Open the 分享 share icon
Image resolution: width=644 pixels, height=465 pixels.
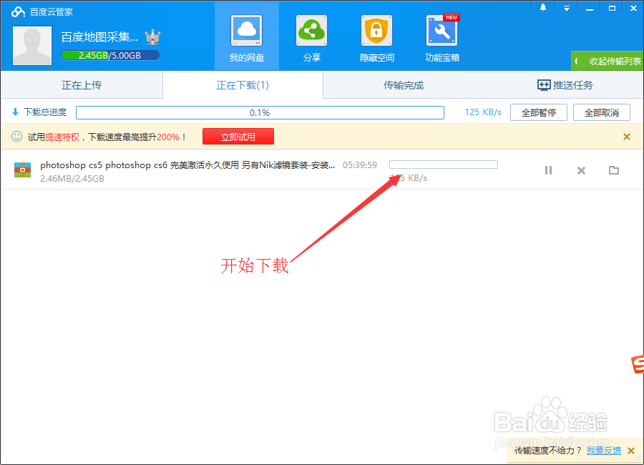pos(312,31)
